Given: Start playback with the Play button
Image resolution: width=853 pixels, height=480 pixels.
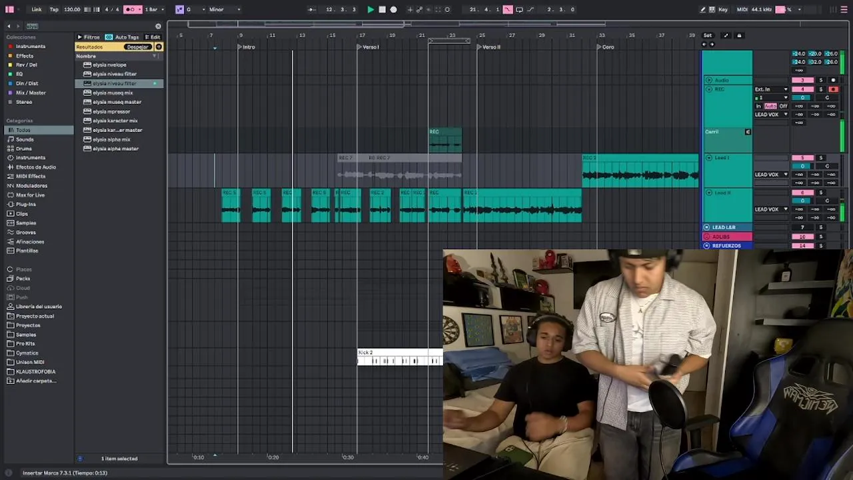Looking at the screenshot, I should tap(371, 9).
